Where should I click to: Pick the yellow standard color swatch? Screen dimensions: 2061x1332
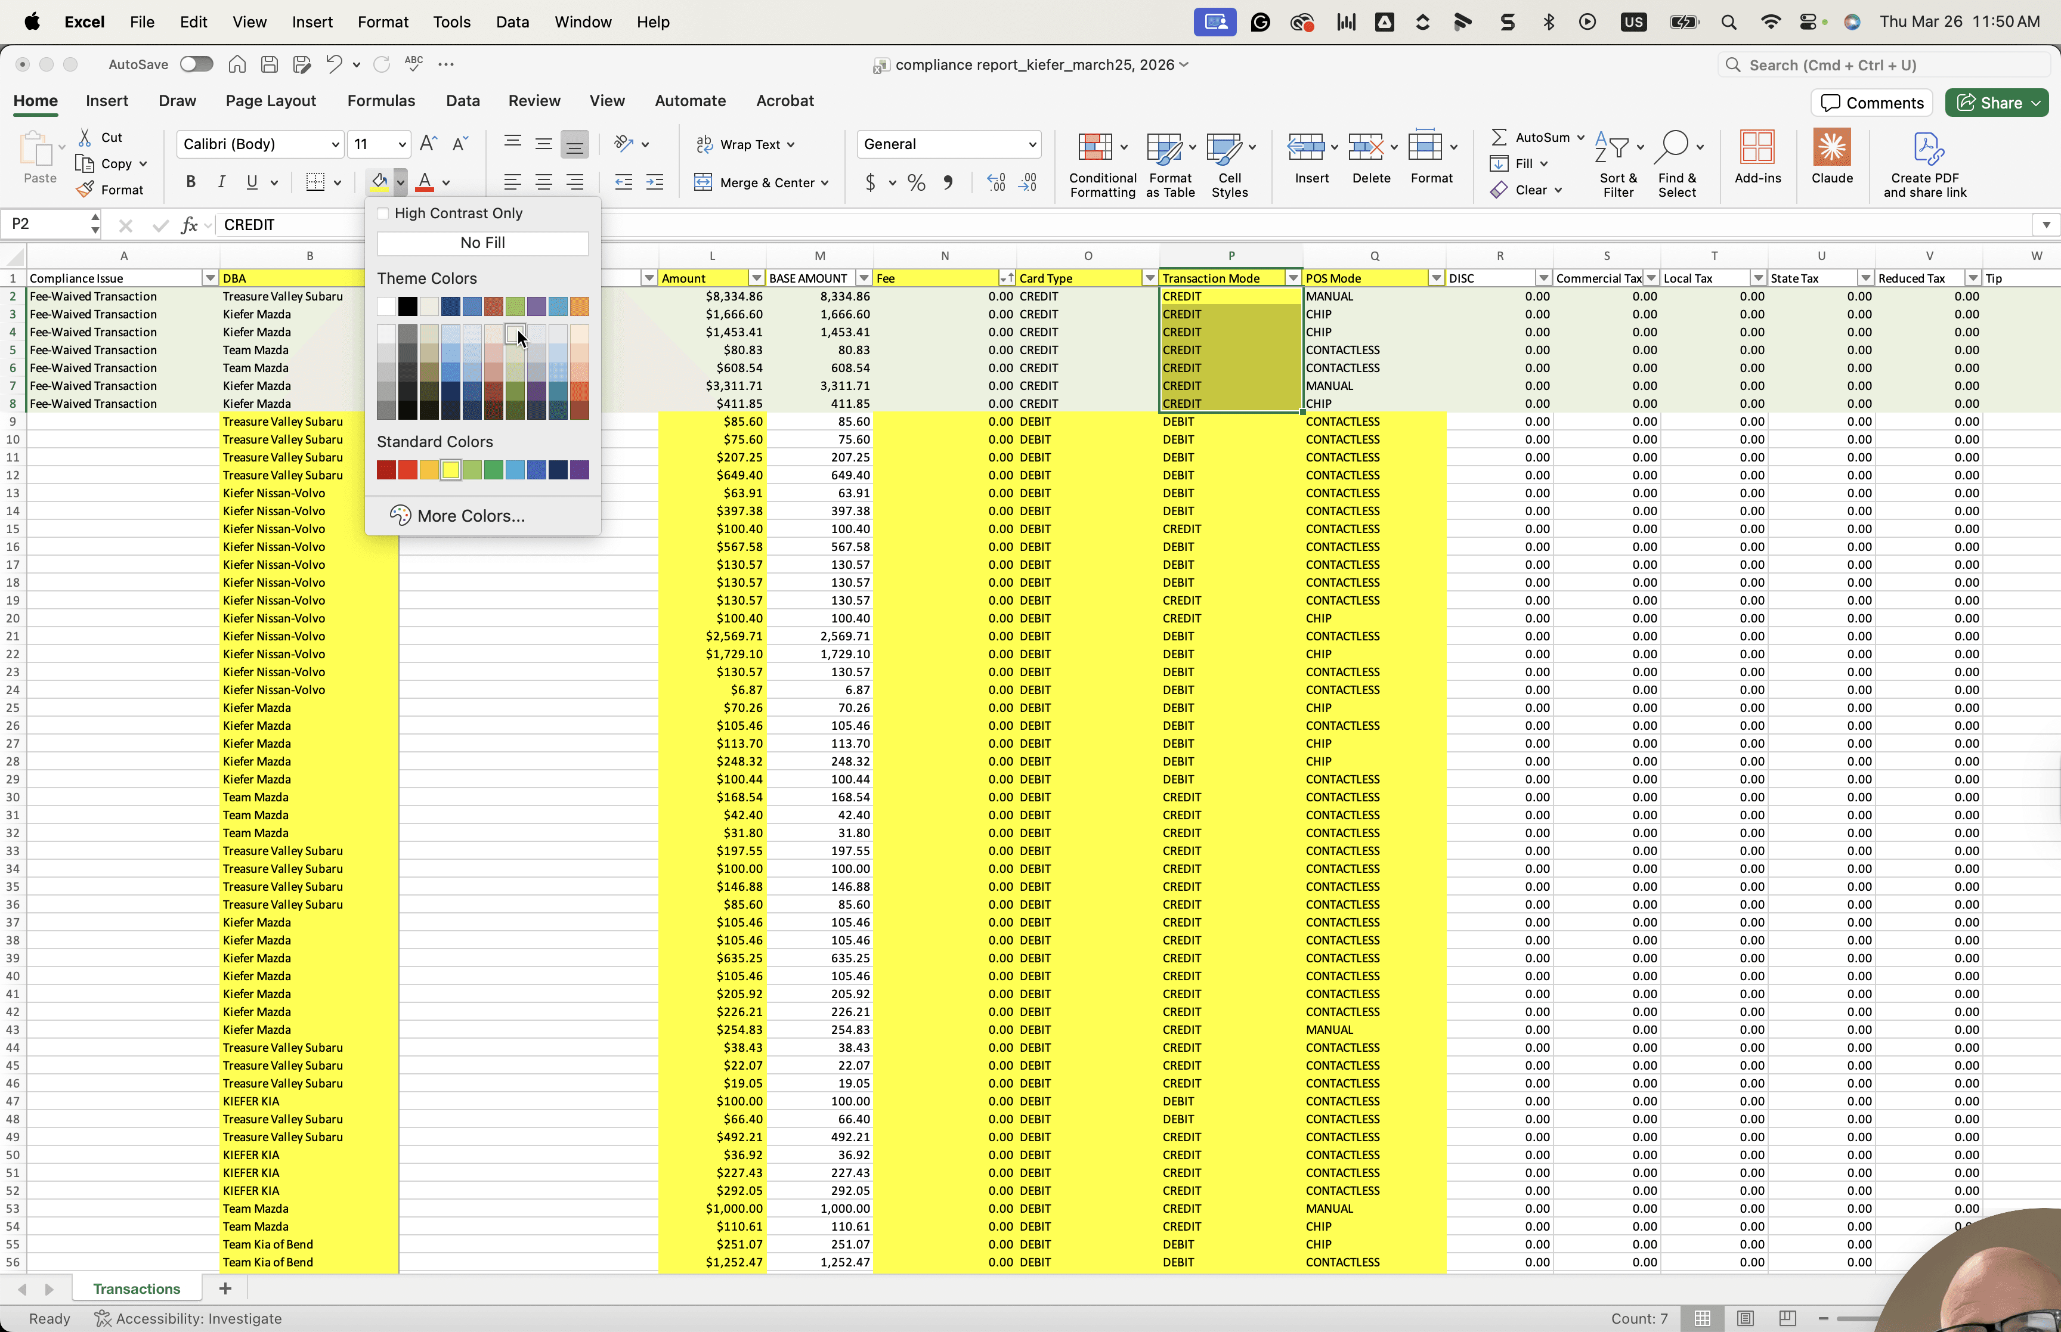point(451,470)
